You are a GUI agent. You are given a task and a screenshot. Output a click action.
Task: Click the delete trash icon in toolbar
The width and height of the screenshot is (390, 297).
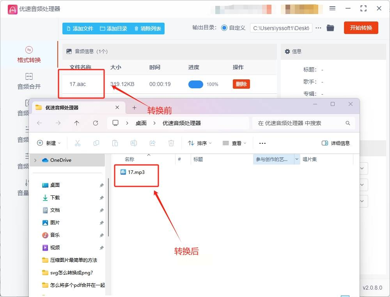click(171, 143)
